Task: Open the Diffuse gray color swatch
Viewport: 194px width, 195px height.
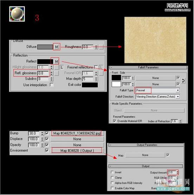Action: point(45,47)
